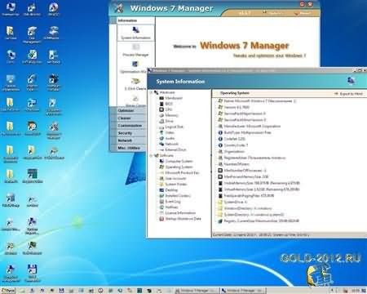Select Microsoft Product Key tree item

[179, 173]
